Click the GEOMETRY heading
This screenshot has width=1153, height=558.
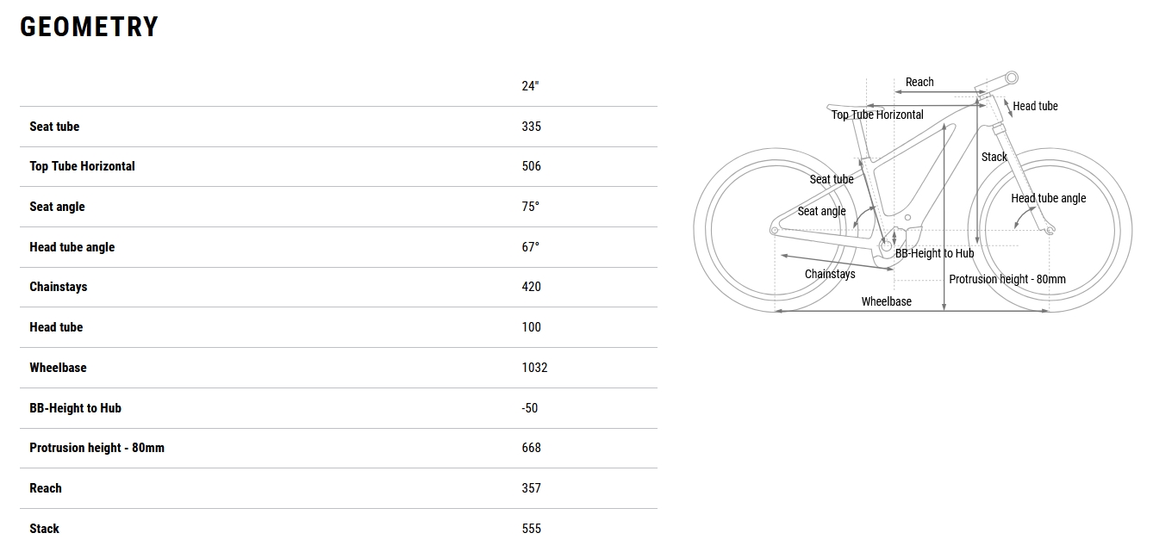pyautogui.click(x=90, y=28)
